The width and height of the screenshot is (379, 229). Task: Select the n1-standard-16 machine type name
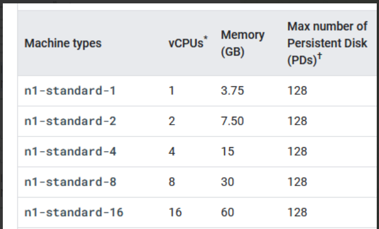74,212
